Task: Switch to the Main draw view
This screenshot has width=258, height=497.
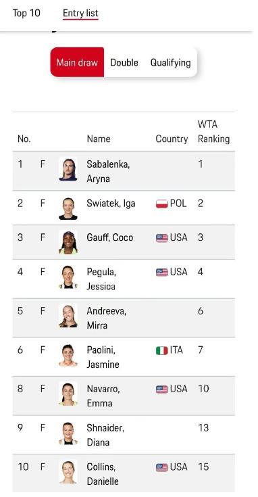Action: [77, 62]
